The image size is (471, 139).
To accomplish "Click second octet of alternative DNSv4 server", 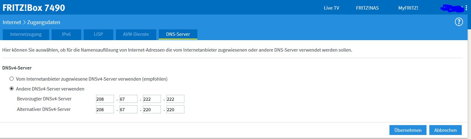I will pos(128,109).
